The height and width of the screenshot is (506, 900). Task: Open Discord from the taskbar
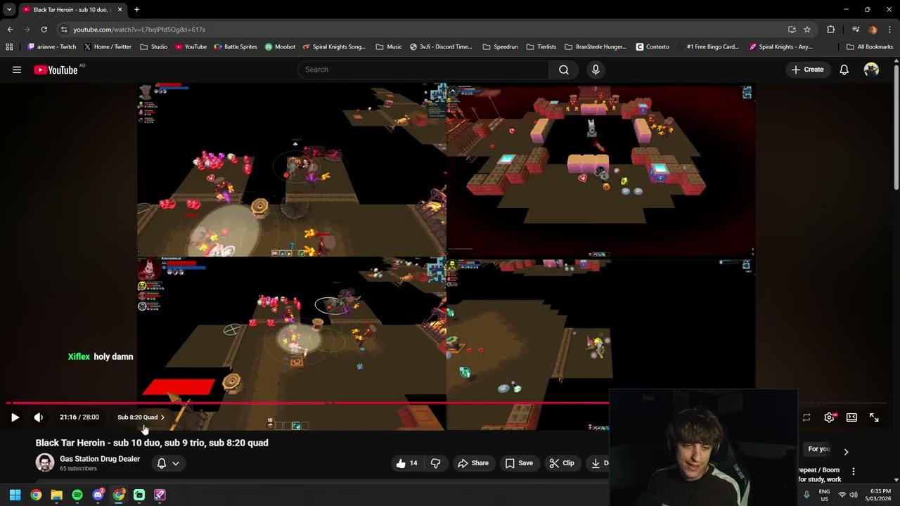click(x=98, y=495)
